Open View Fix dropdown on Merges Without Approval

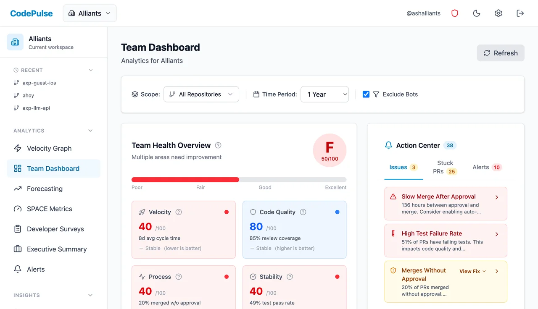(473, 271)
